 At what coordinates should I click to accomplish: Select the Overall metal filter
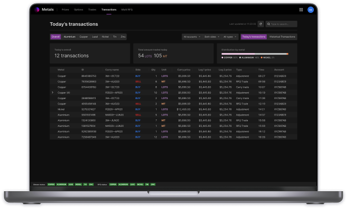[x=55, y=37]
